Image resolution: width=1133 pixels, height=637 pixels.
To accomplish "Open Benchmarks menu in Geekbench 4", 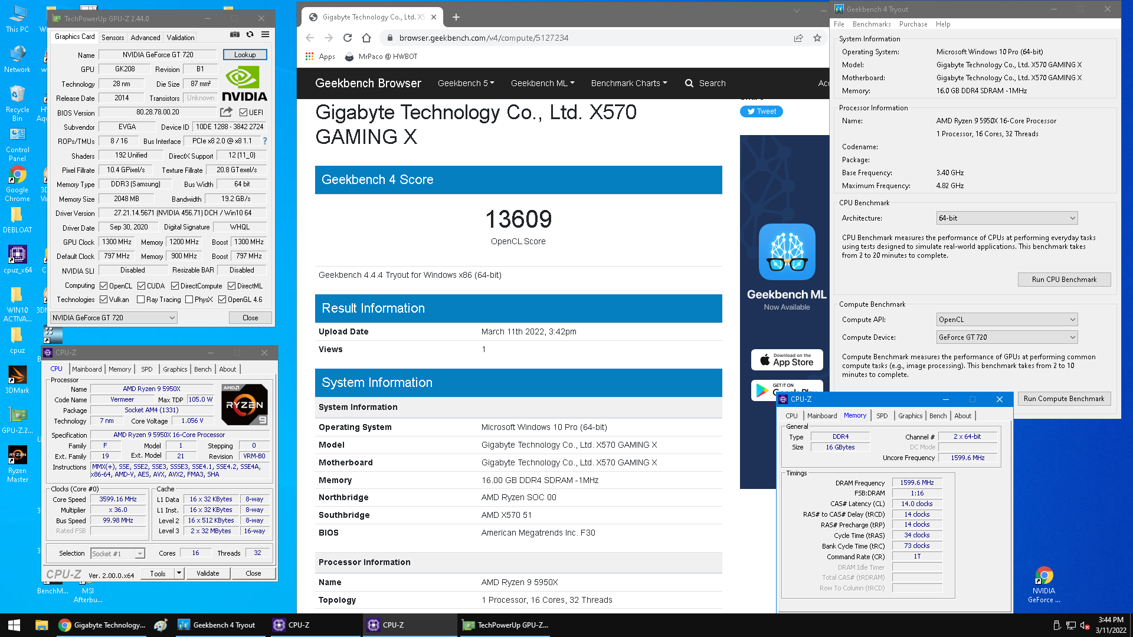I will (x=871, y=24).
